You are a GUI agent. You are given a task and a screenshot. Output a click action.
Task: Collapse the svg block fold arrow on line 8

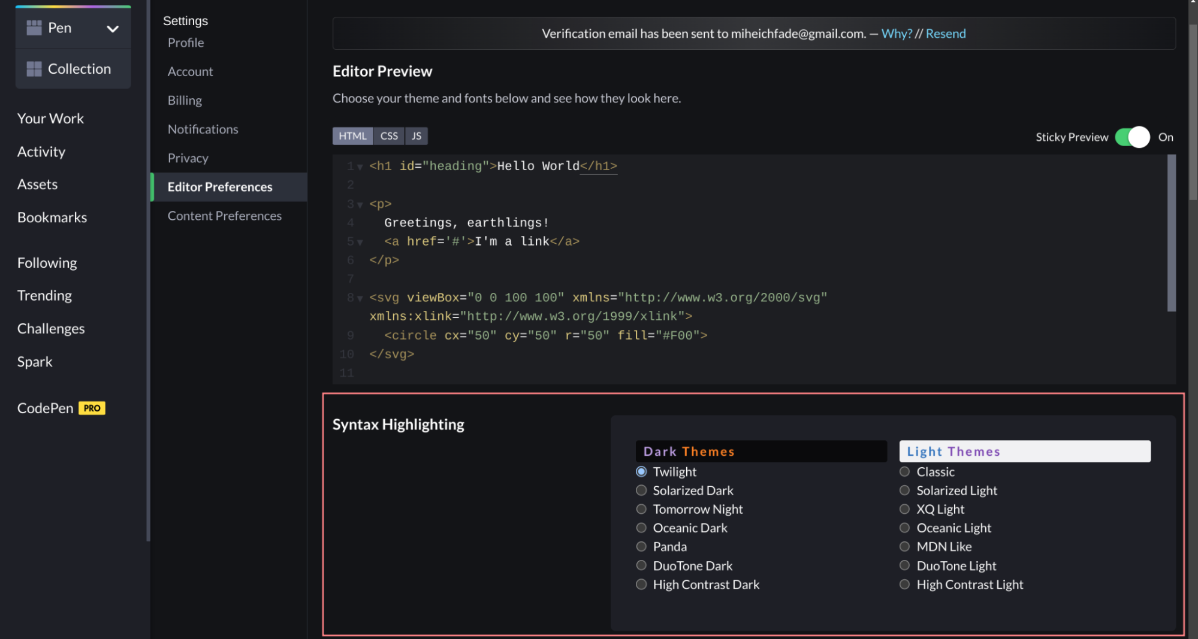[360, 299]
